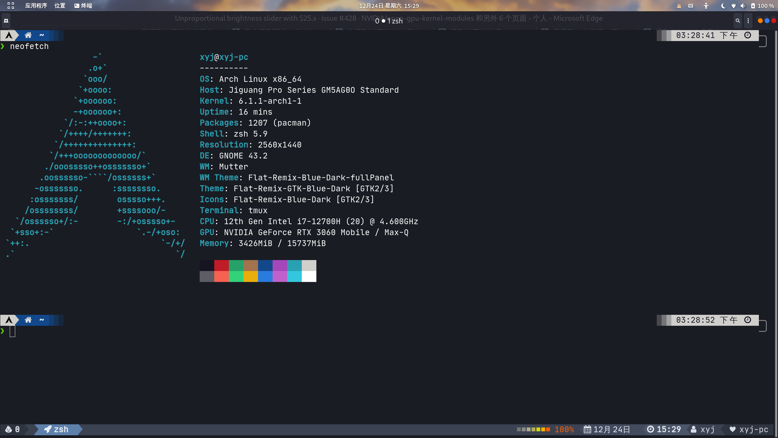Open the accessibility menu icon
The width and height of the screenshot is (778, 438).
click(706, 6)
